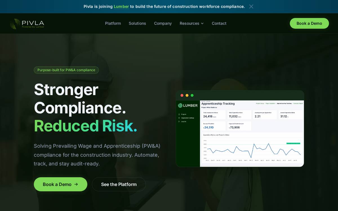Click hero Book a Demo arrow button
Viewport: 338px width, 211px height.
tap(61, 184)
